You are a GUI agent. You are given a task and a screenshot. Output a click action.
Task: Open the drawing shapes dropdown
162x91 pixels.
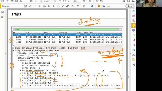pos(85,6)
